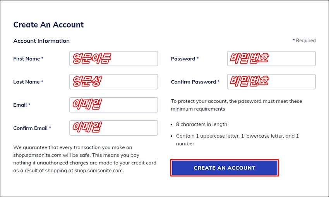Click the Confirm Email label
Image resolution: width=329 pixels, height=197 pixels.
pos(32,128)
